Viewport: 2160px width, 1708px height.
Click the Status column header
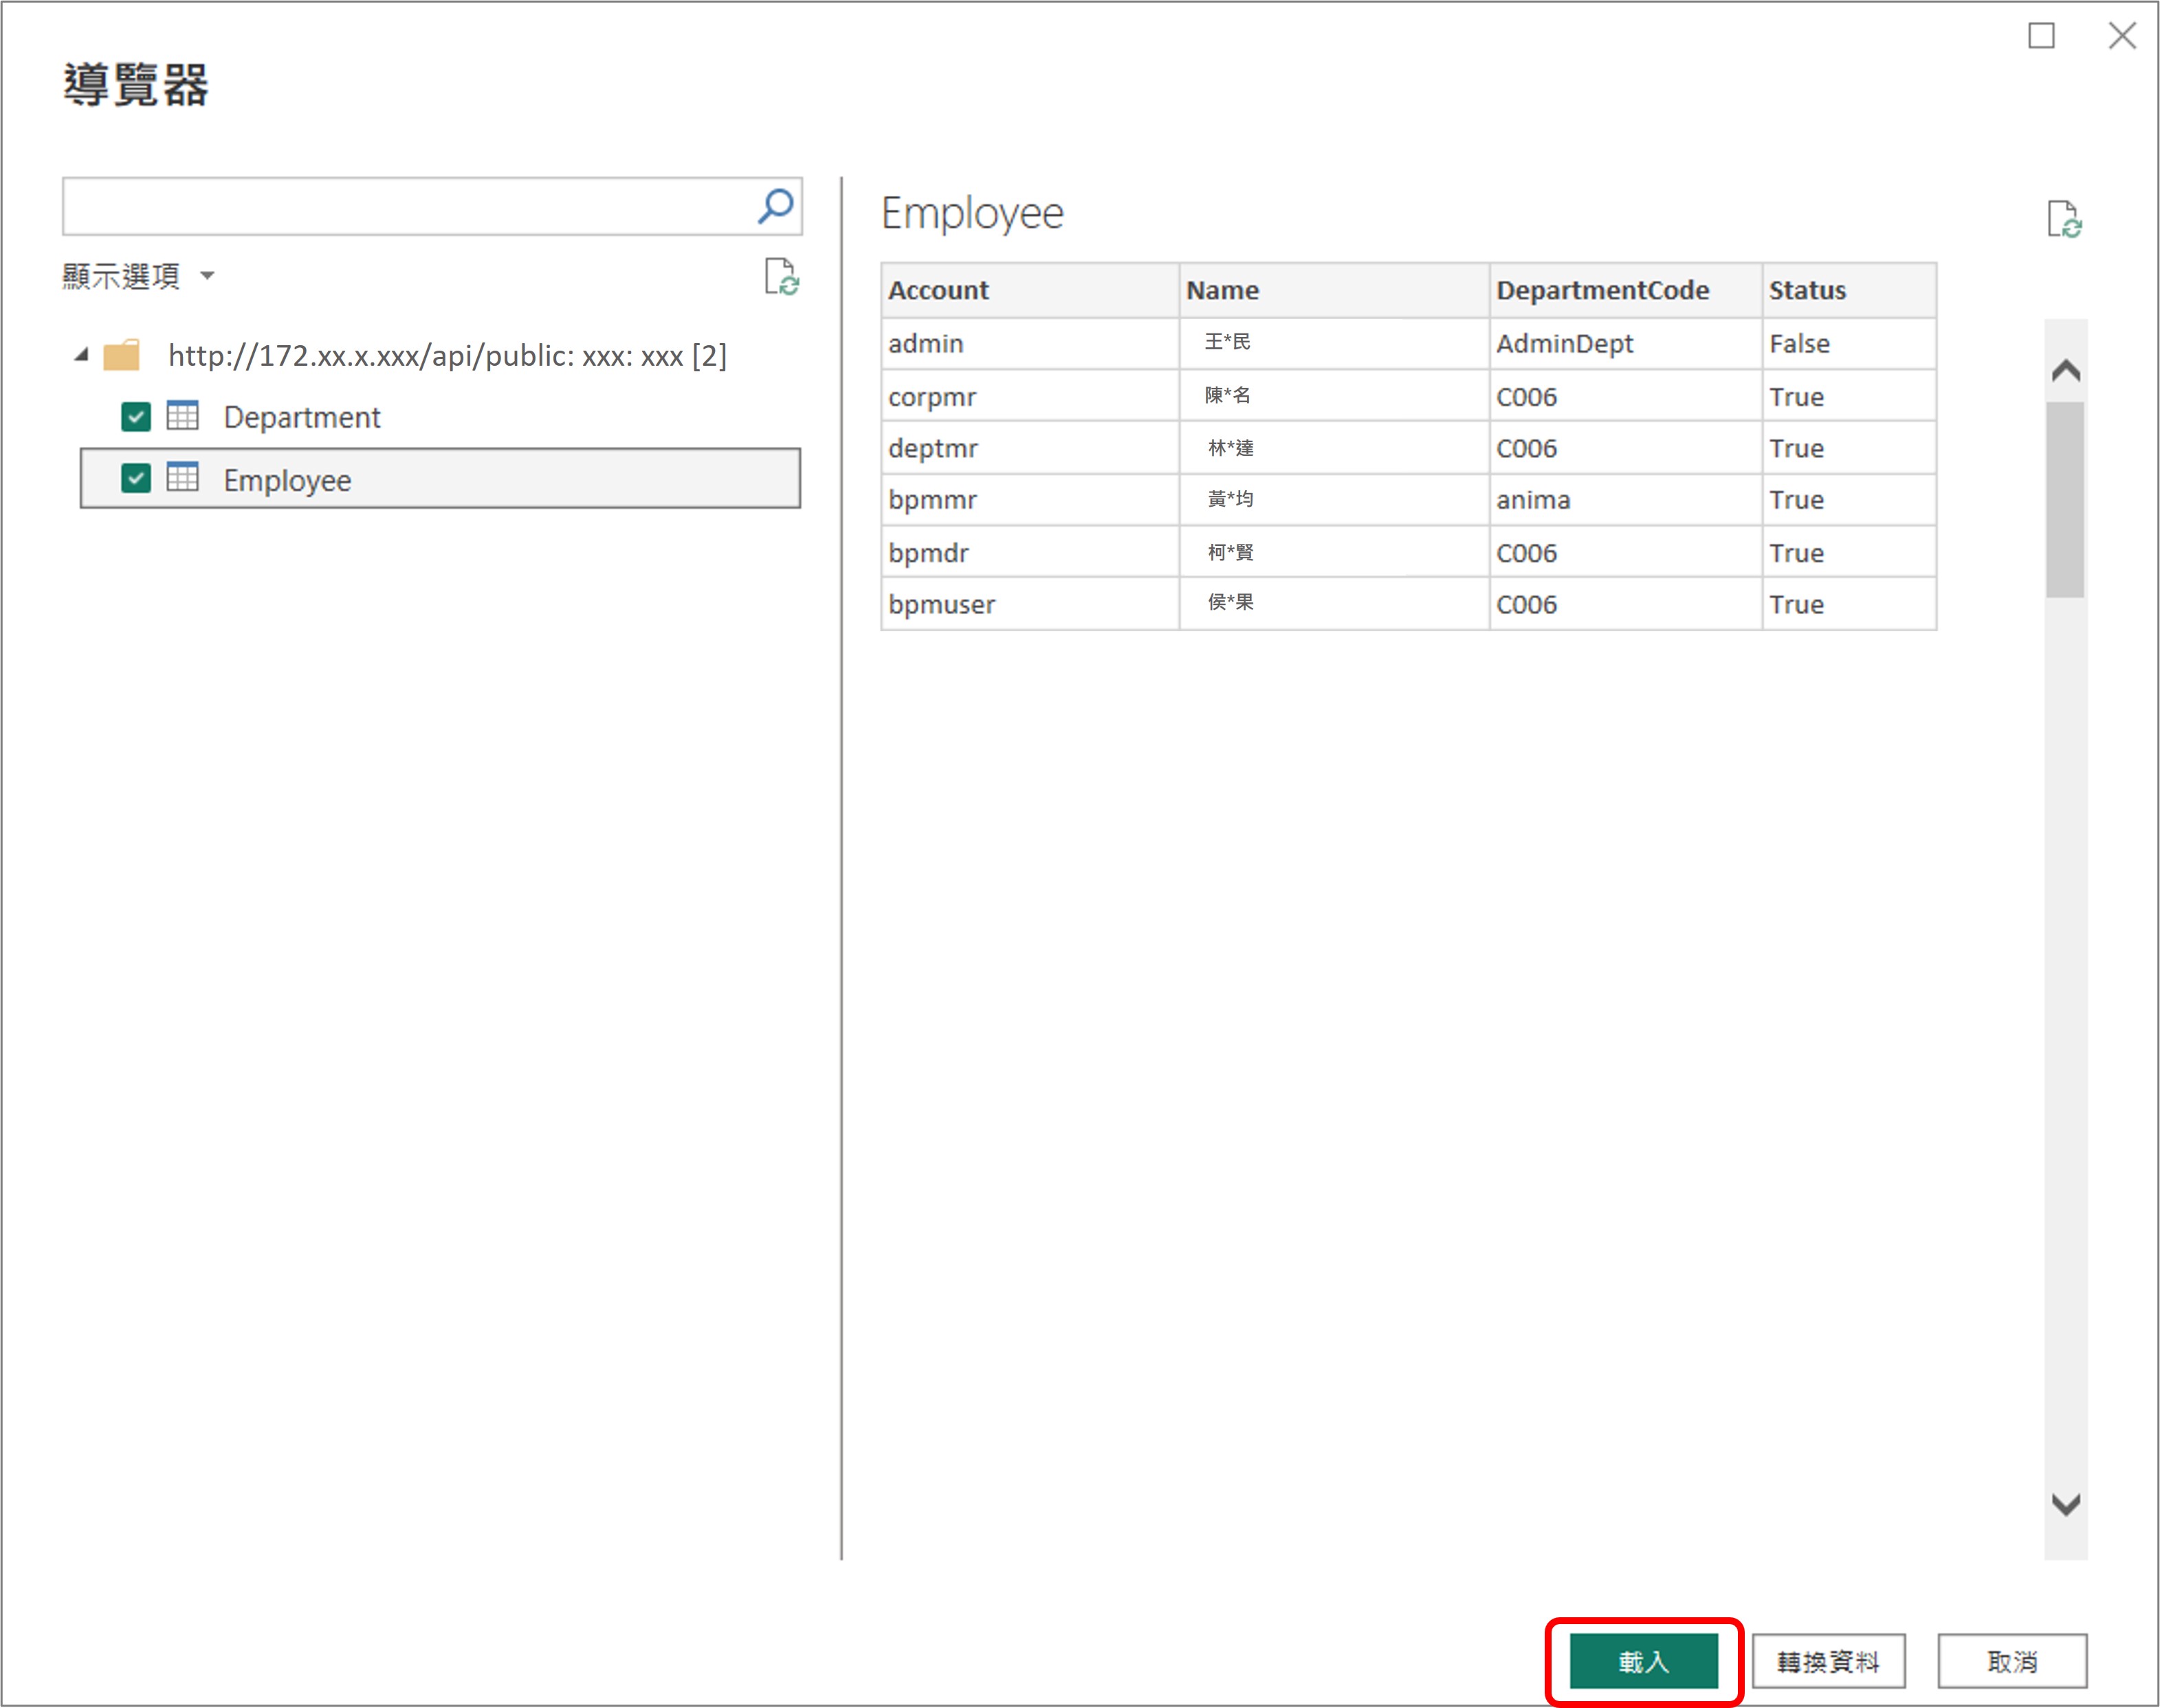[x=1849, y=290]
